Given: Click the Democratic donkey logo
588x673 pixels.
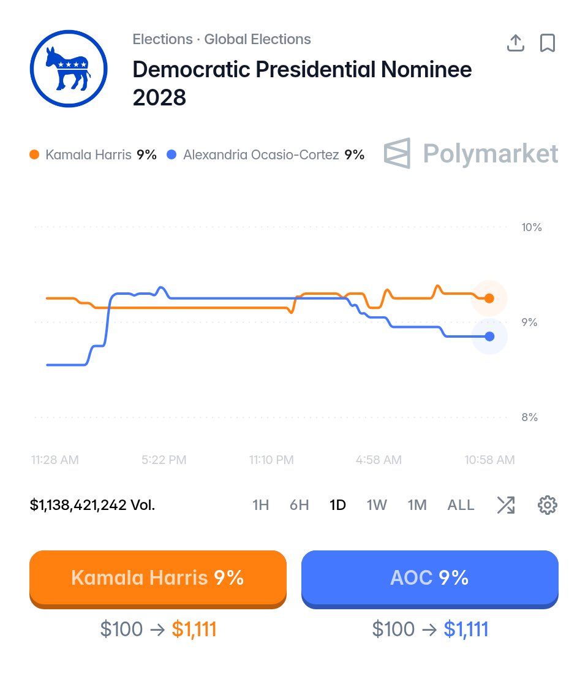Looking at the screenshot, I should pyautogui.click(x=69, y=69).
